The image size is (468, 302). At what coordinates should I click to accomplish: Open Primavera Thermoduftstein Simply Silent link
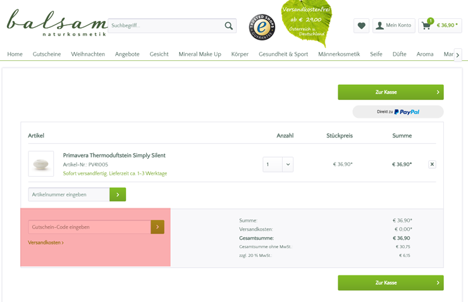[114, 155]
